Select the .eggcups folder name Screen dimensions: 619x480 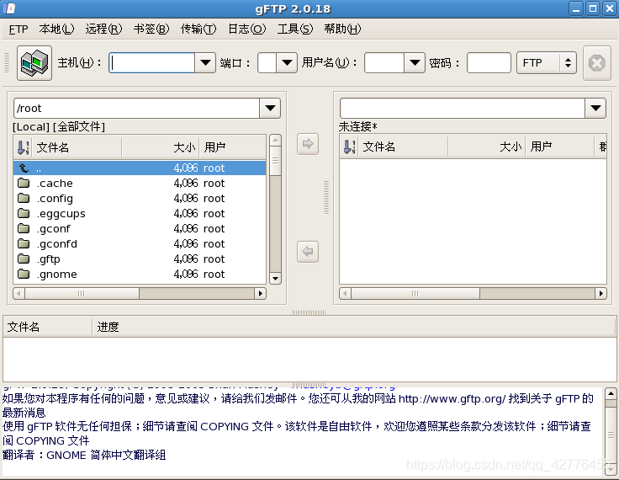tap(61, 214)
